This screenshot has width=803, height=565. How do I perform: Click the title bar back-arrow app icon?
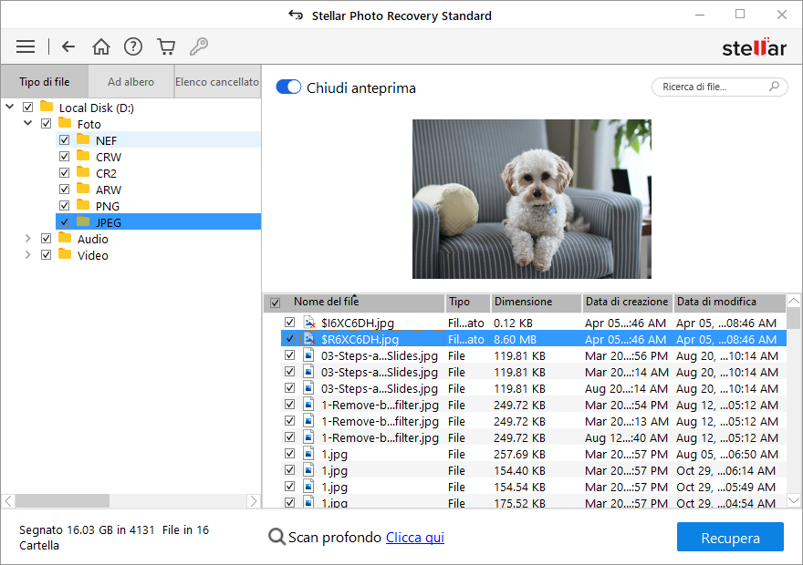(296, 15)
